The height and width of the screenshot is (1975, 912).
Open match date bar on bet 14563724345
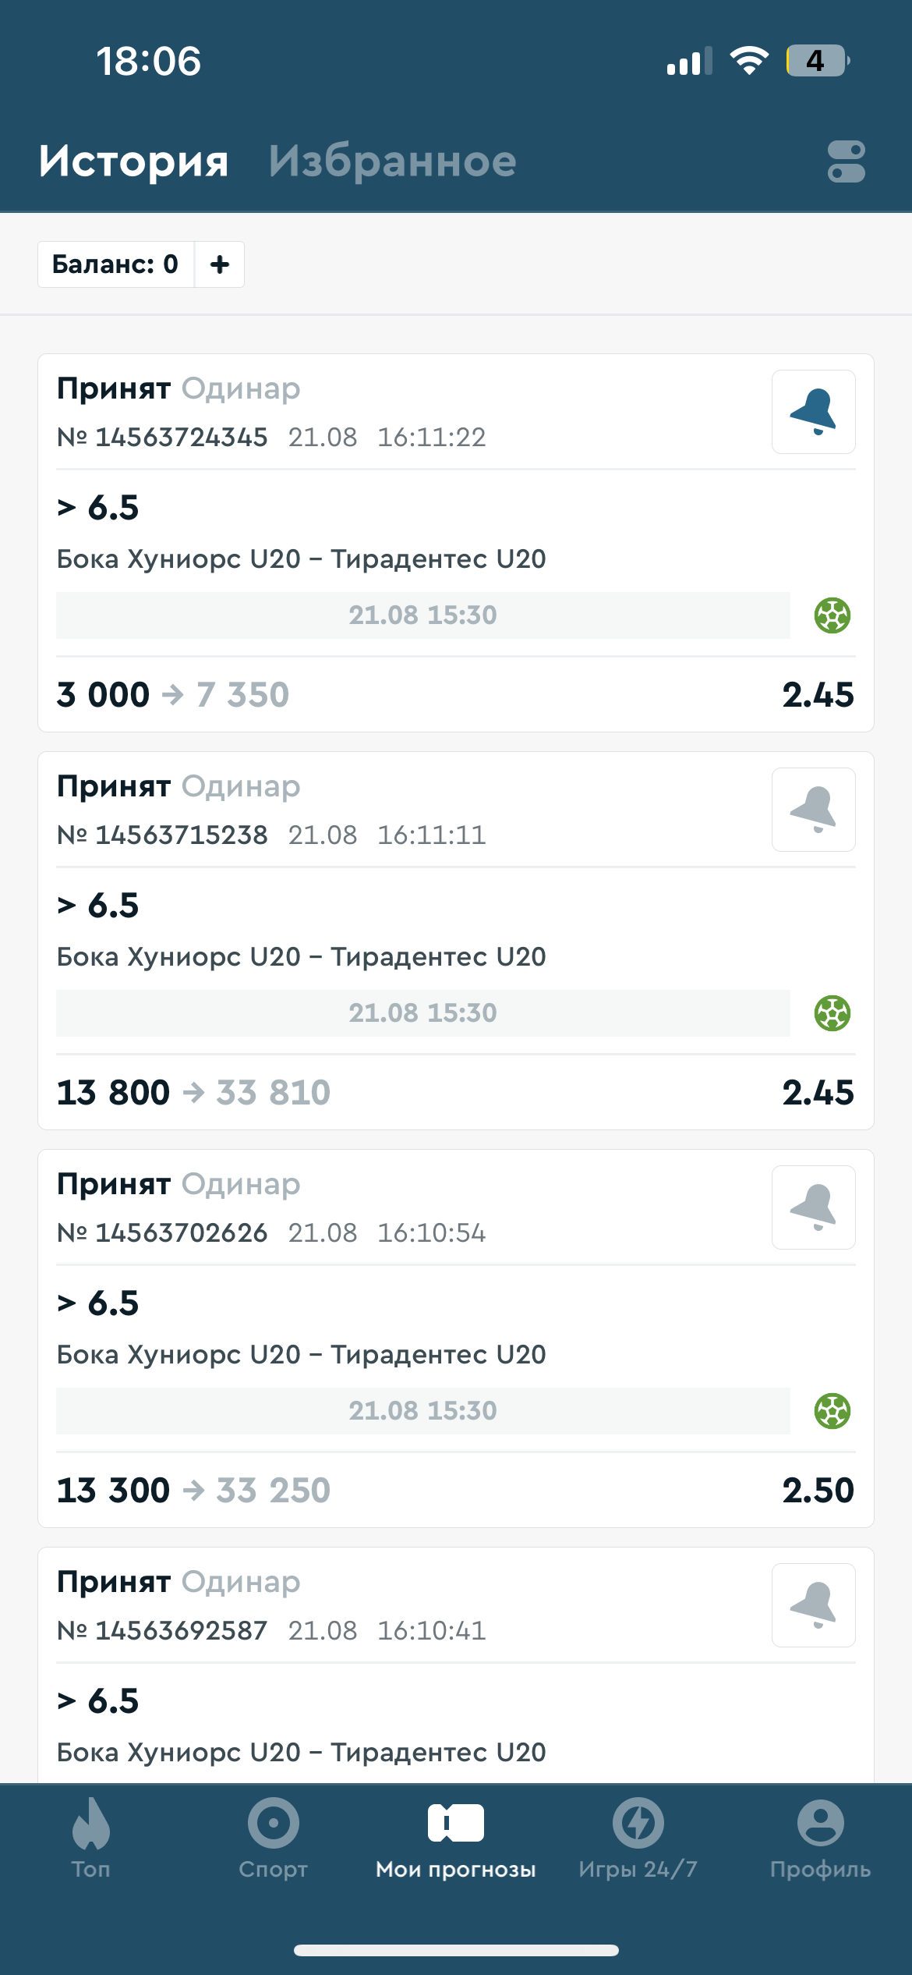[x=422, y=615]
